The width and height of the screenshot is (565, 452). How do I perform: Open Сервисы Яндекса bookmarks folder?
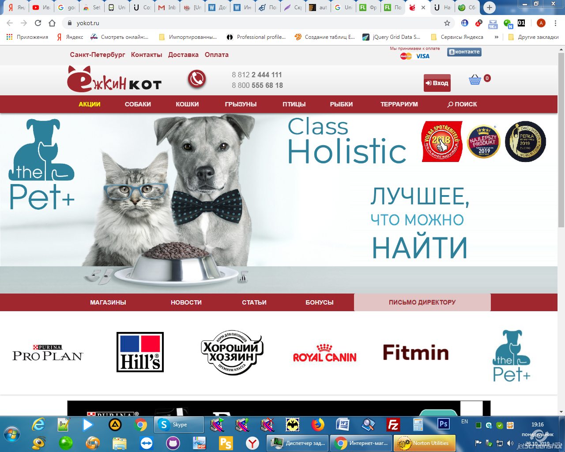(x=457, y=37)
